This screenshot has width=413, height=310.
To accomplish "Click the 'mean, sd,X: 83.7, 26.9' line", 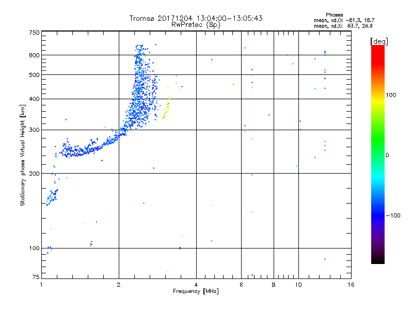I will click(x=343, y=26).
